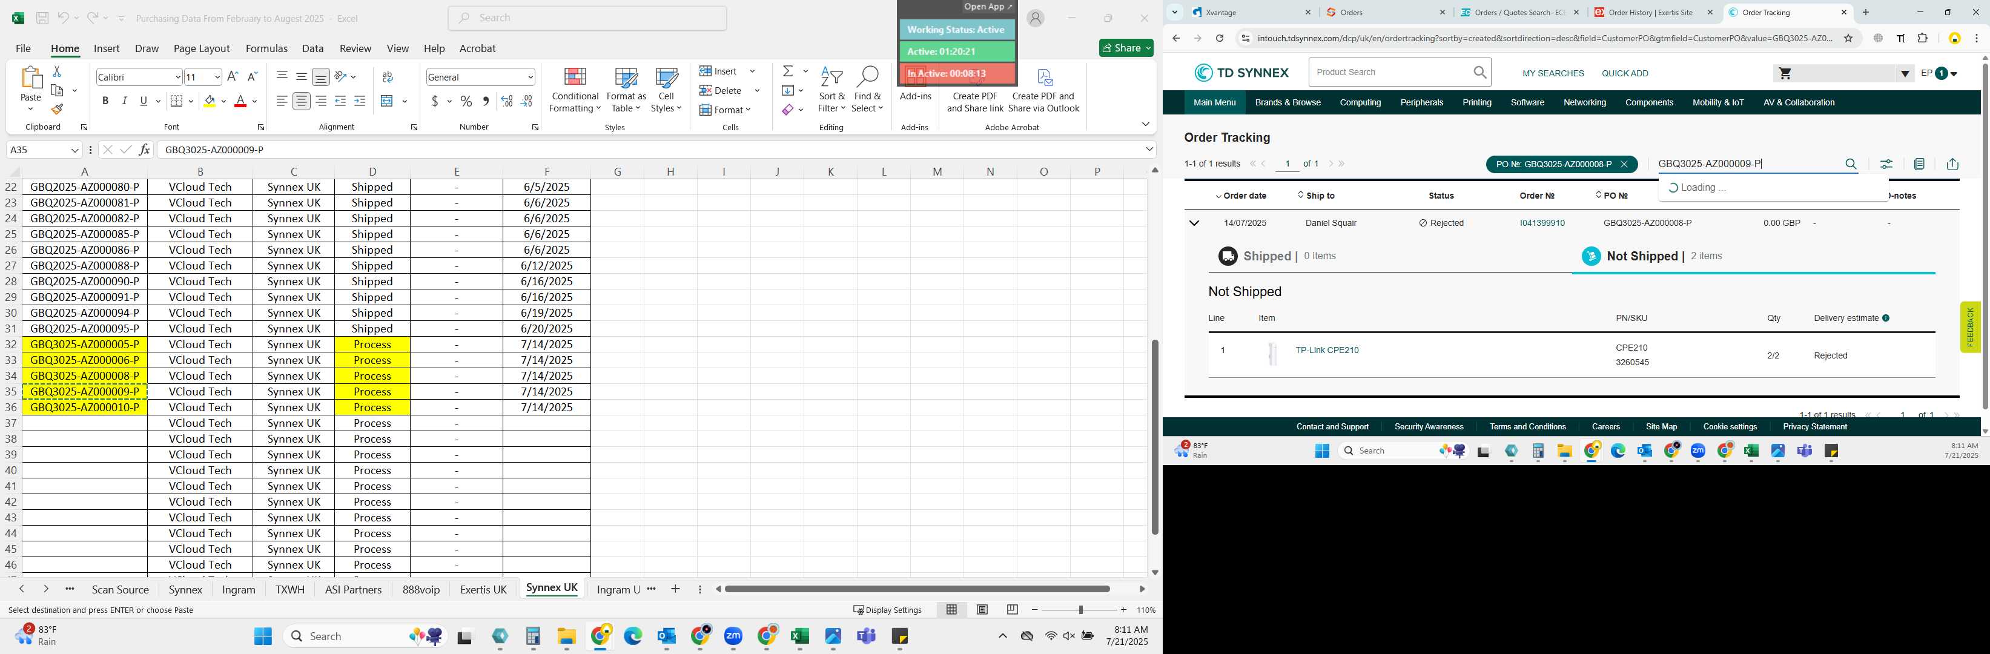Open the Insert cells dropdown

(x=752, y=71)
